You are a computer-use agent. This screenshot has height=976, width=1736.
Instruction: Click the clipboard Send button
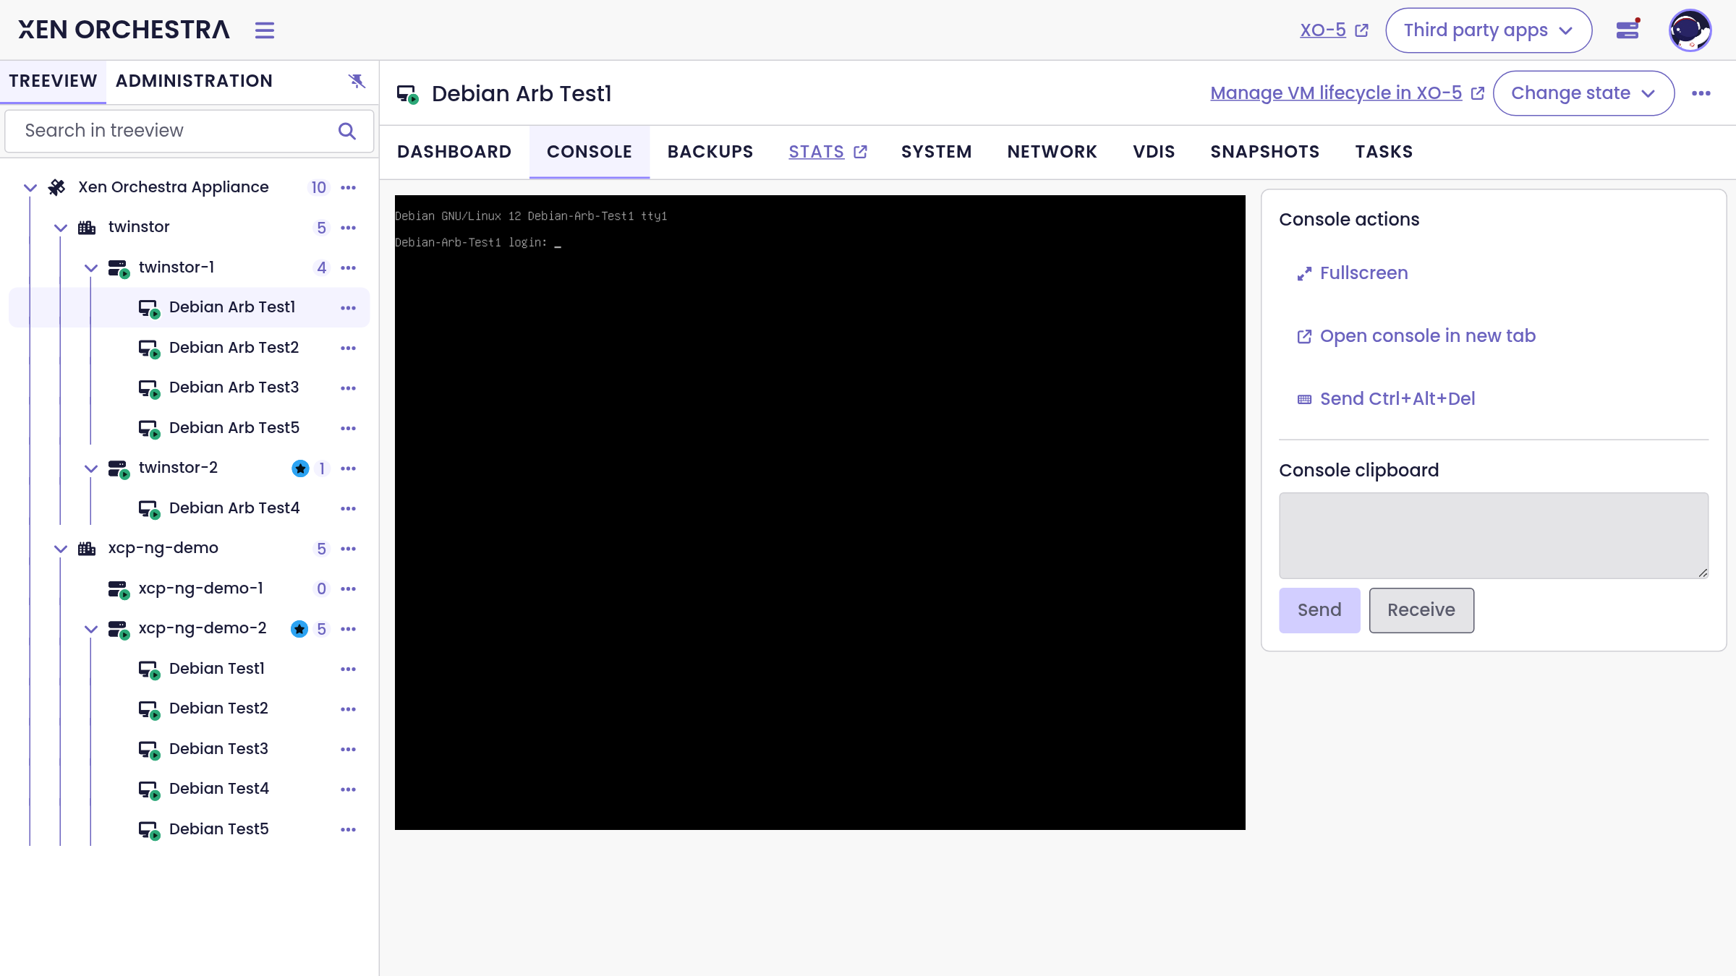click(x=1319, y=610)
